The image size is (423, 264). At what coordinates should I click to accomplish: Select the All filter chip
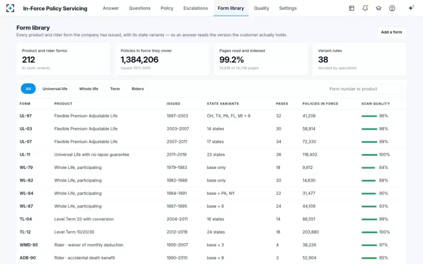coord(28,89)
